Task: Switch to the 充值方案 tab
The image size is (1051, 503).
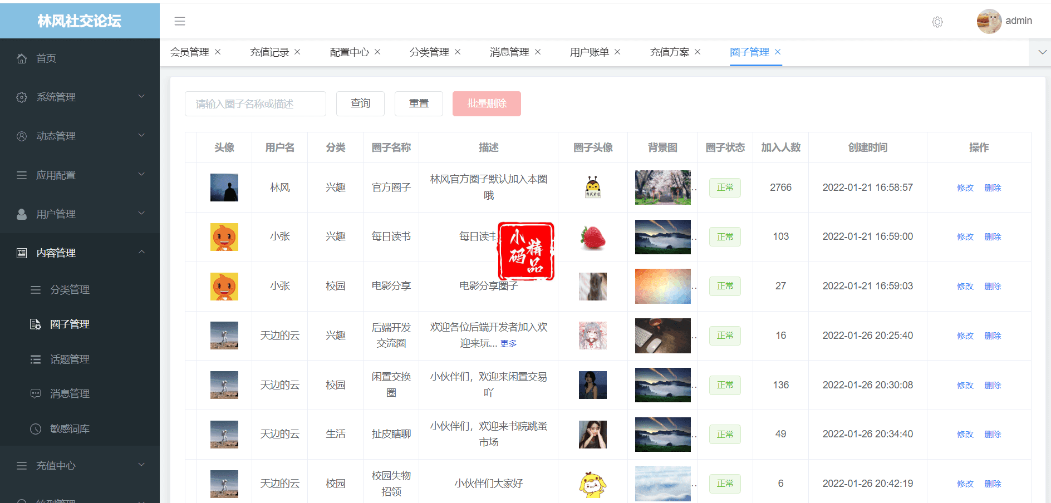Action: 670,52
